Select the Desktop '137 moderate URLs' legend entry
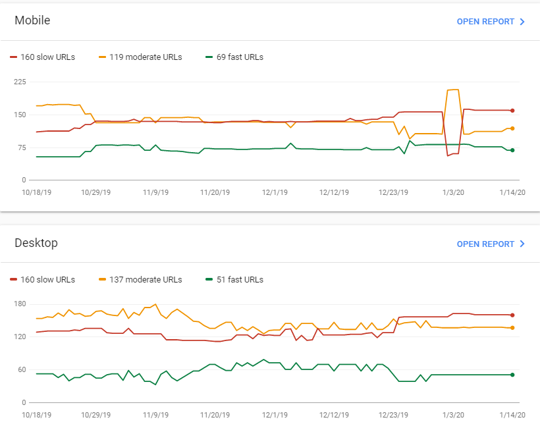The width and height of the screenshot is (540, 432). tap(140, 280)
